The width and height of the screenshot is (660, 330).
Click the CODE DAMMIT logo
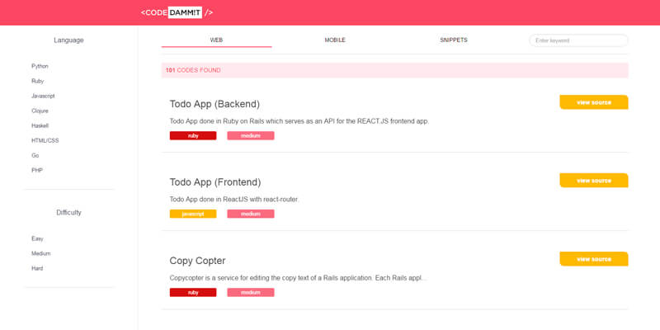tap(177, 12)
